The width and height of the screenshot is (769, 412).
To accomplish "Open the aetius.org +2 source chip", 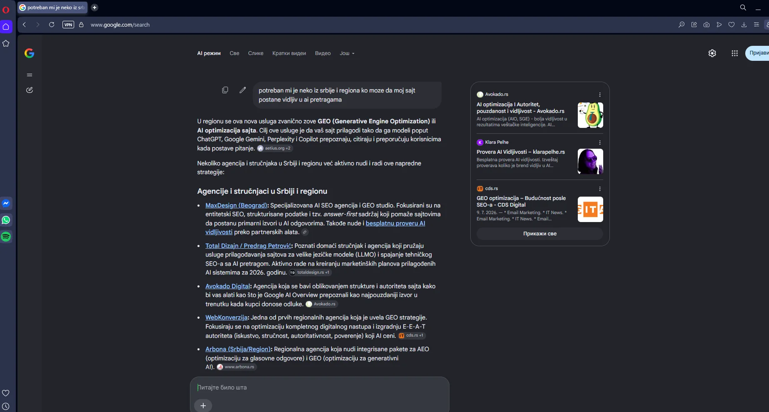I will (x=275, y=148).
